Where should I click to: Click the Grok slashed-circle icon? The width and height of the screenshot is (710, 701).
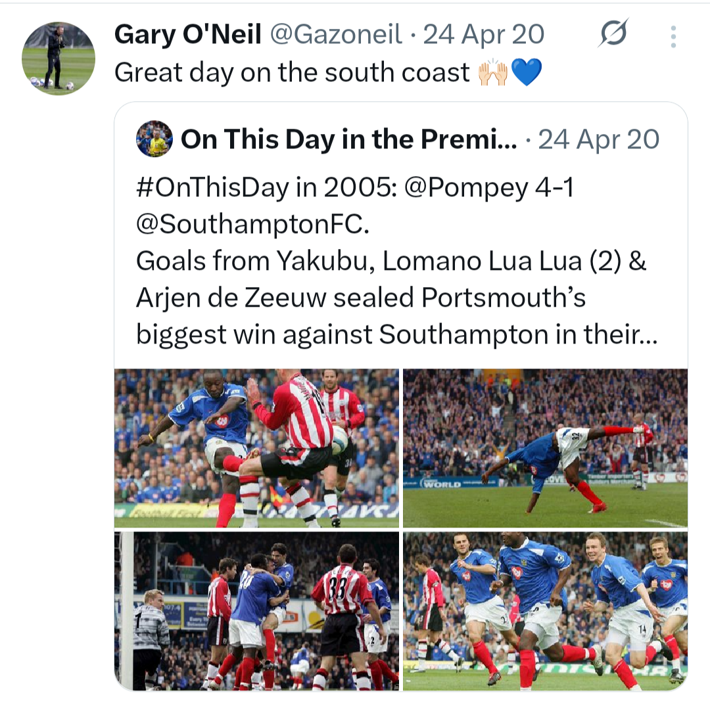613,34
